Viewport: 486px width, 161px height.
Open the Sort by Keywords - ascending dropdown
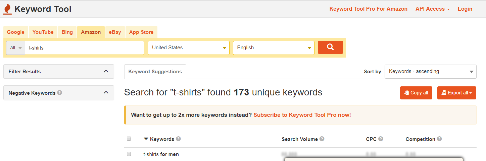click(431, 72)
